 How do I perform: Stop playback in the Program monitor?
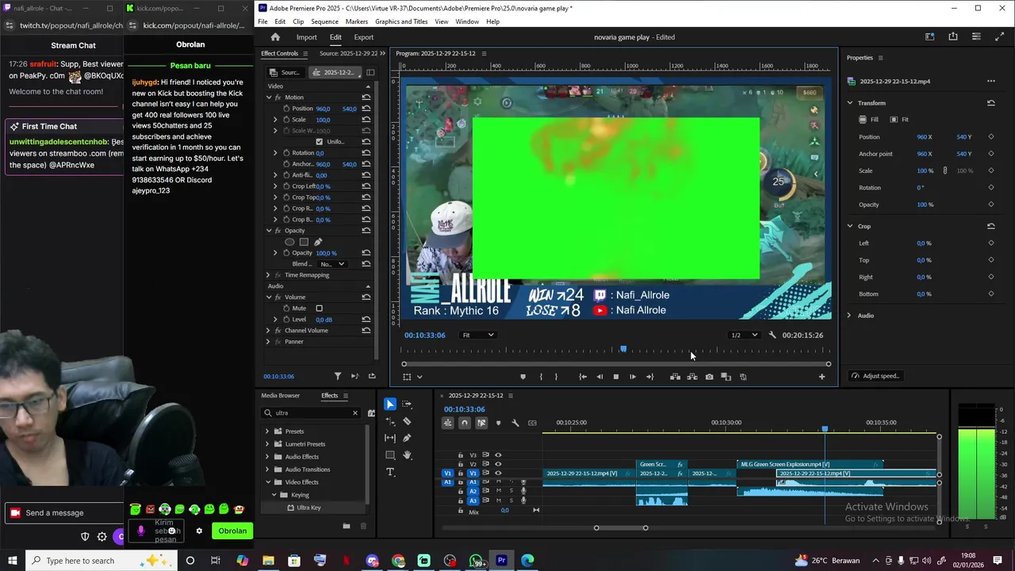coord(616,377)
